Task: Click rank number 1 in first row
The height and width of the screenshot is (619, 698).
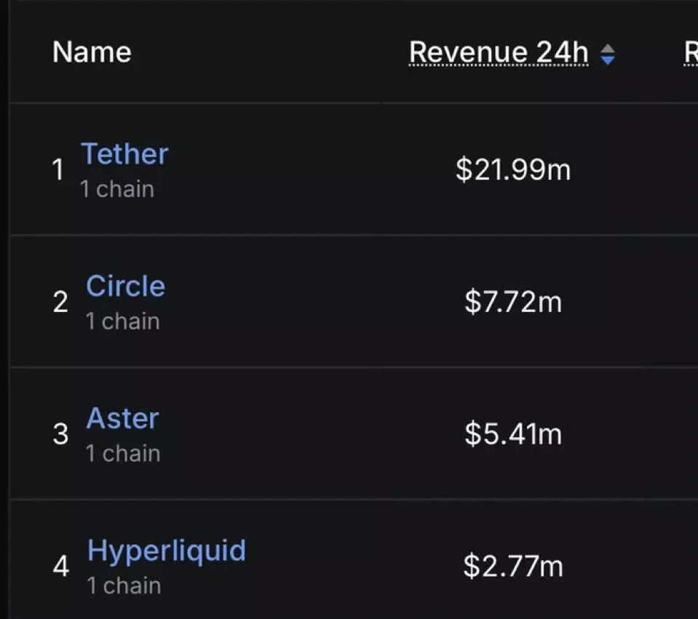Action: (58, 171)
